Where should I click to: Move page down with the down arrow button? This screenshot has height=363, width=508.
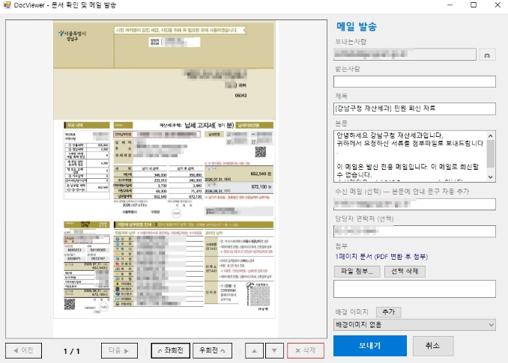274,350
